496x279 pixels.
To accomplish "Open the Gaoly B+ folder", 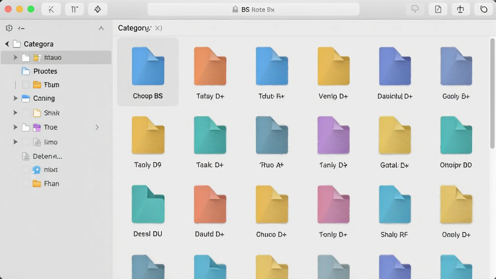I will tap(456, 66).
